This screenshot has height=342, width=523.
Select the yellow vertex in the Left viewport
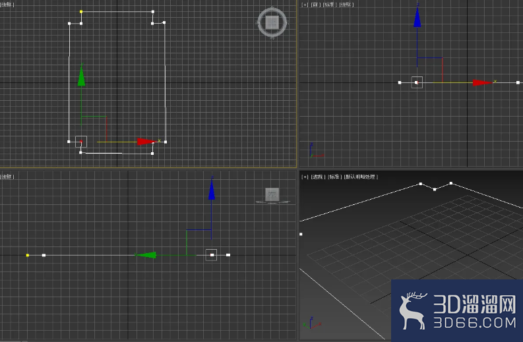click(x=28, y=255)
